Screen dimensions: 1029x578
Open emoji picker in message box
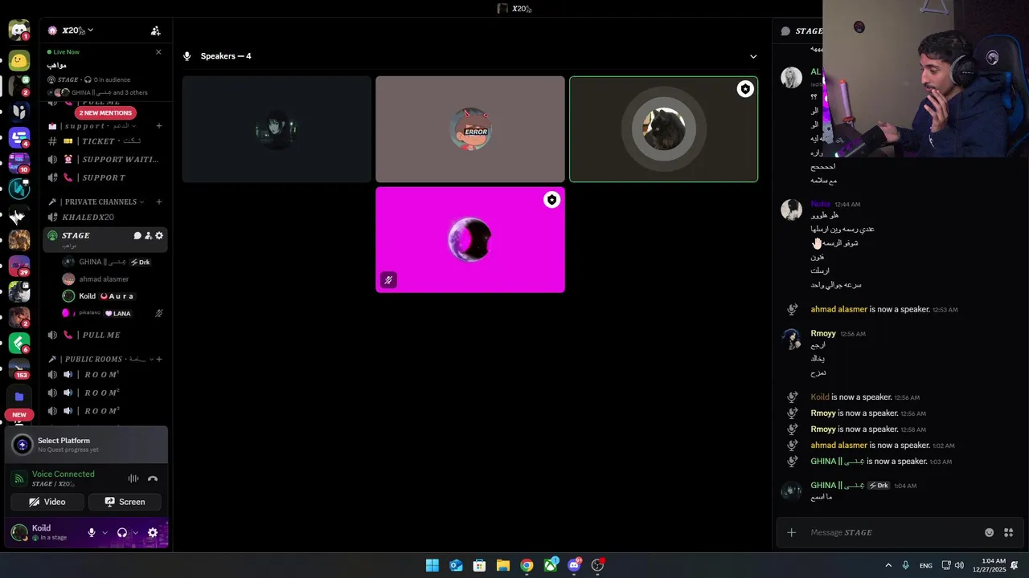pyautogui.click(x=990, y=532)
